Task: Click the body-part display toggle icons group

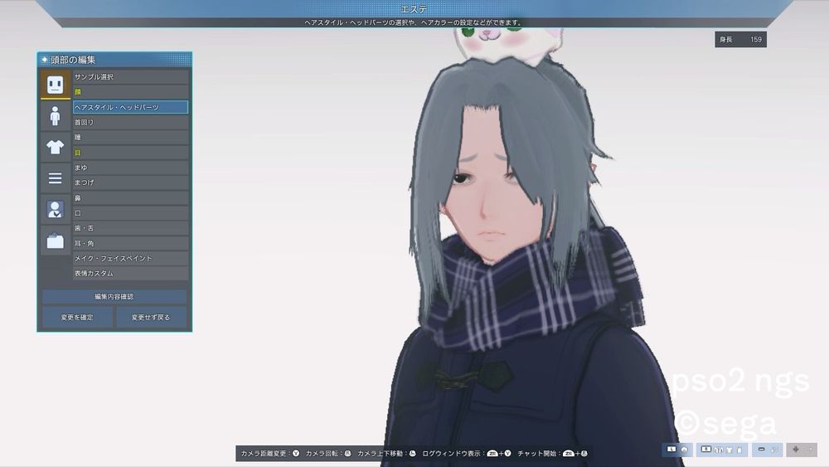Action: tap(722, 450)
